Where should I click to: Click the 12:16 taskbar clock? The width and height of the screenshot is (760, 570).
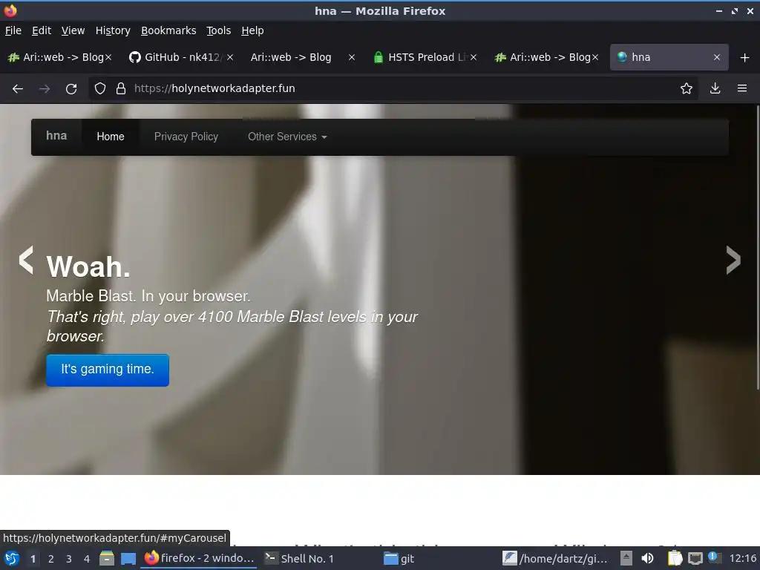tap(742, 558)
